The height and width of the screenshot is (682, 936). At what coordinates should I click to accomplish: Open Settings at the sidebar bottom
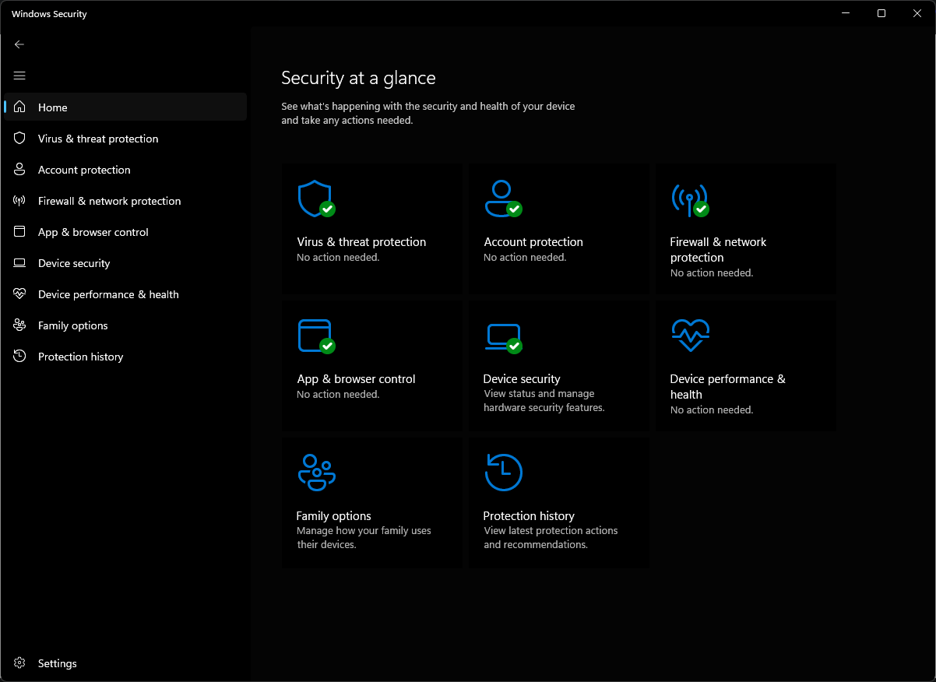pos(125,663)
